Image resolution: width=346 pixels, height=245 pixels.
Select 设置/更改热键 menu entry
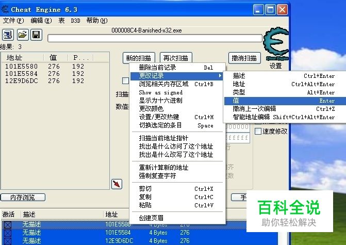pyautogui.click(x=177, y=117)
